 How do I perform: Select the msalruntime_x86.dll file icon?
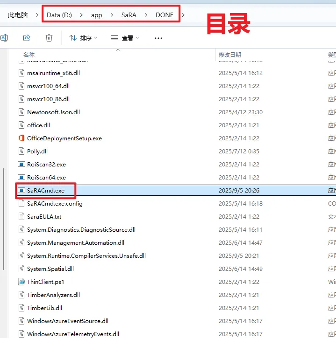click(x=21, y=73)
